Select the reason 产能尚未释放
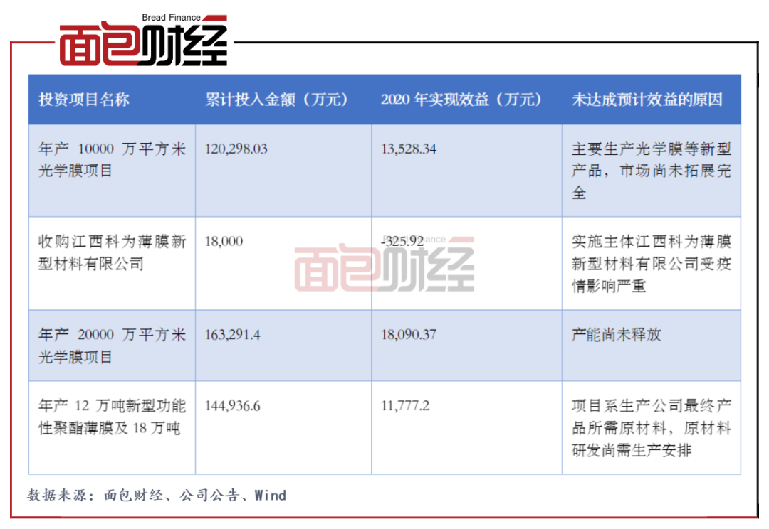769x529 pixels. (x=617, y=335)
